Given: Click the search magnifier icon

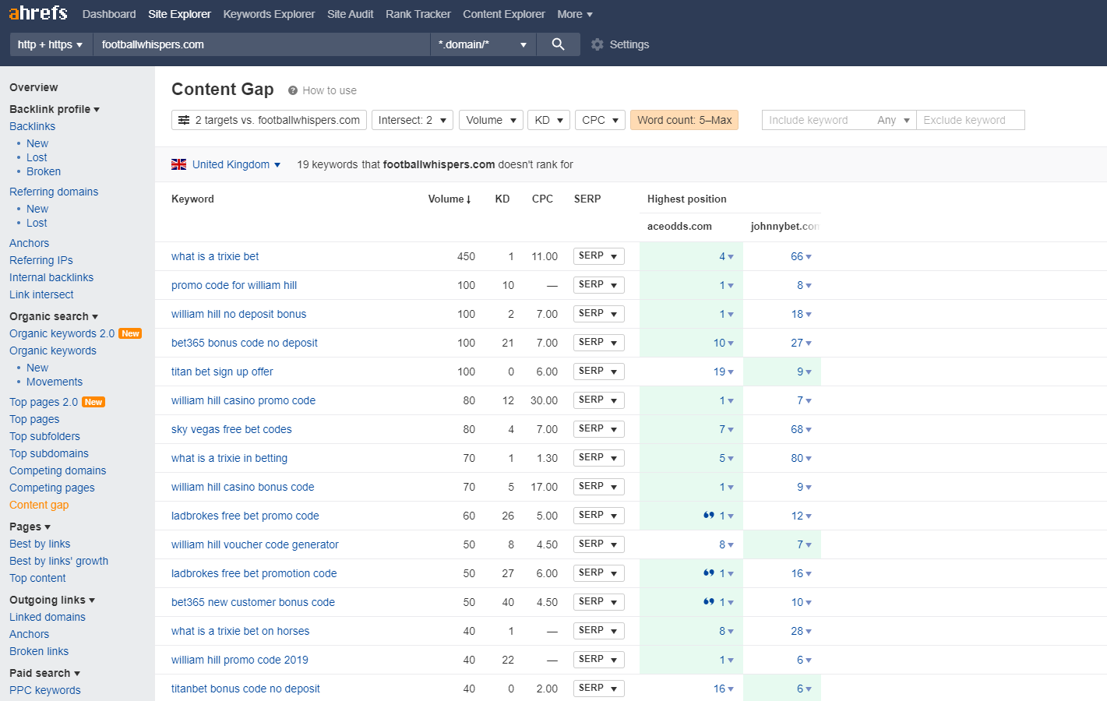Looking at the screenshot, I should 558,44.
